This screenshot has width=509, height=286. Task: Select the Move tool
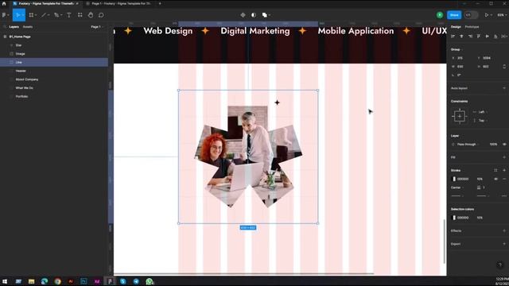click(17, 15)
